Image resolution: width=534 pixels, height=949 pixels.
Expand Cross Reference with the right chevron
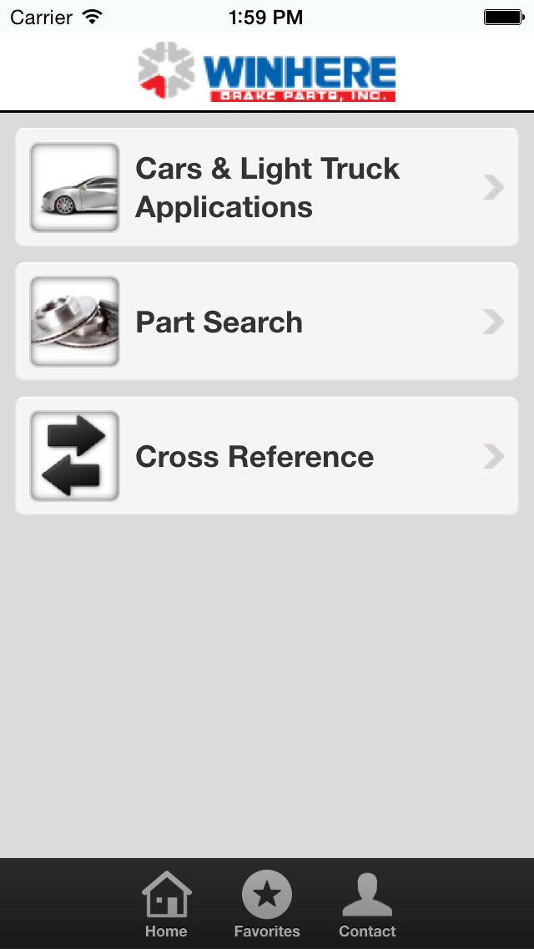click(x=494, y=455)
